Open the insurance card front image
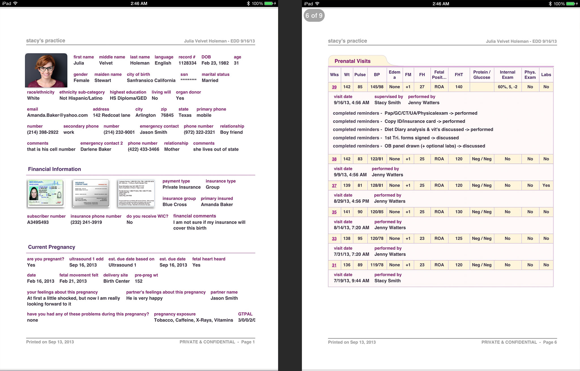Image resolution: width=580 pixels, height=371 pixels. click(91, 193)
